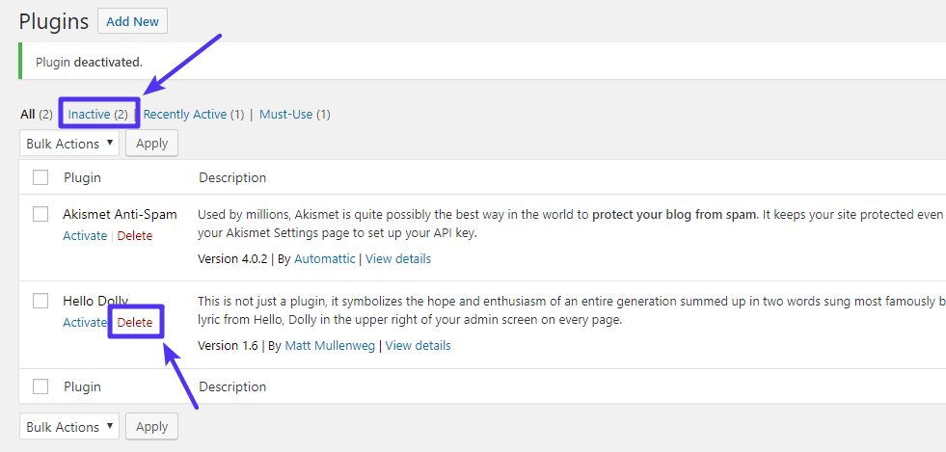Tick the select-all checkbox in table header
946x452 pixels.
pos(41,177)
